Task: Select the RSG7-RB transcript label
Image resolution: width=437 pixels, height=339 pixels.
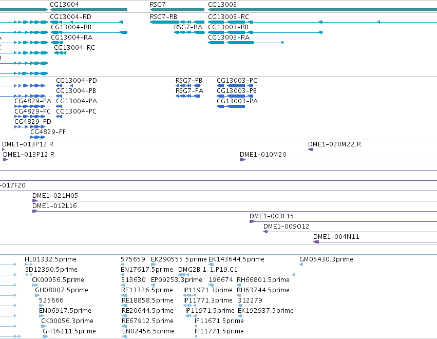Action: pos(164,17)
